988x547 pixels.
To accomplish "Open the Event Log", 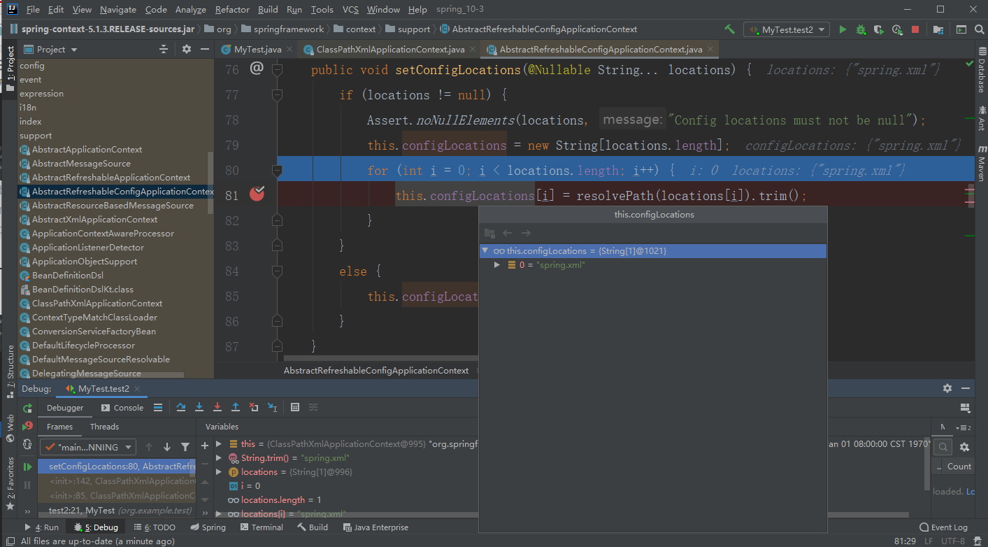I will coord(944,527).
